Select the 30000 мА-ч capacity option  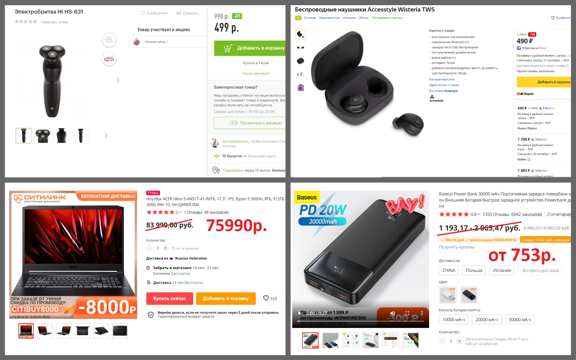[x=520, y=319]
